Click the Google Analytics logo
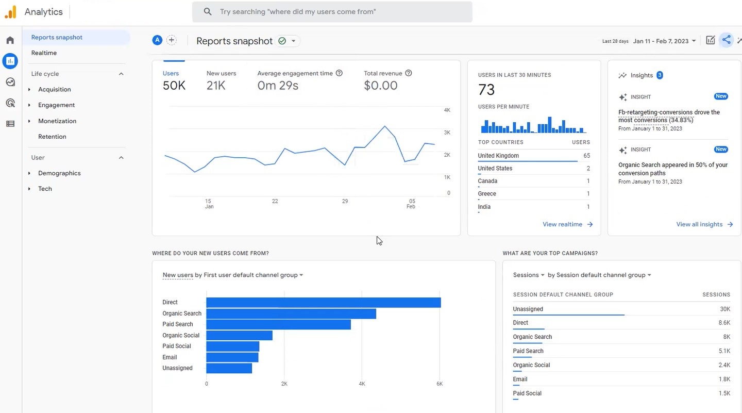The image size is (742, 413). [x=10, y=11]
